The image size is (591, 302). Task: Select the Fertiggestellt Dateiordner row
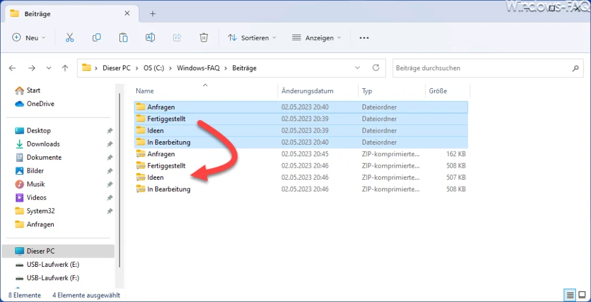pos(301,119)
